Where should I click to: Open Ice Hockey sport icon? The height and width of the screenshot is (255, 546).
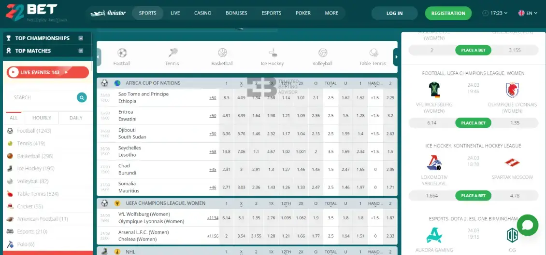coord(273,53)
